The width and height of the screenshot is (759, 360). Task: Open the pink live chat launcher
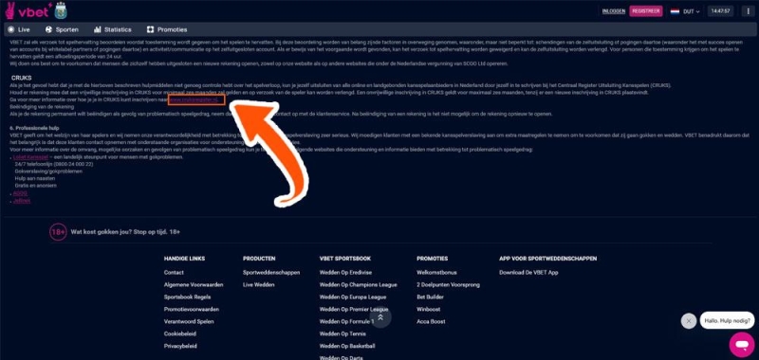point(742,345)
